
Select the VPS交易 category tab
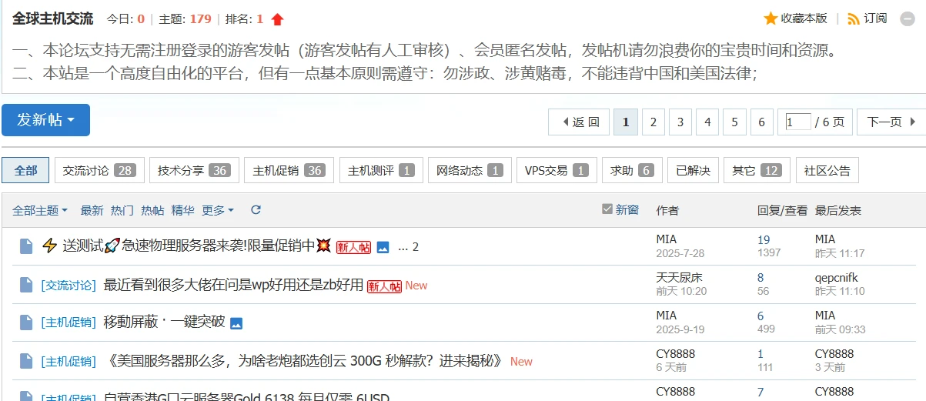pyautogui.click(x=557, y=170)
